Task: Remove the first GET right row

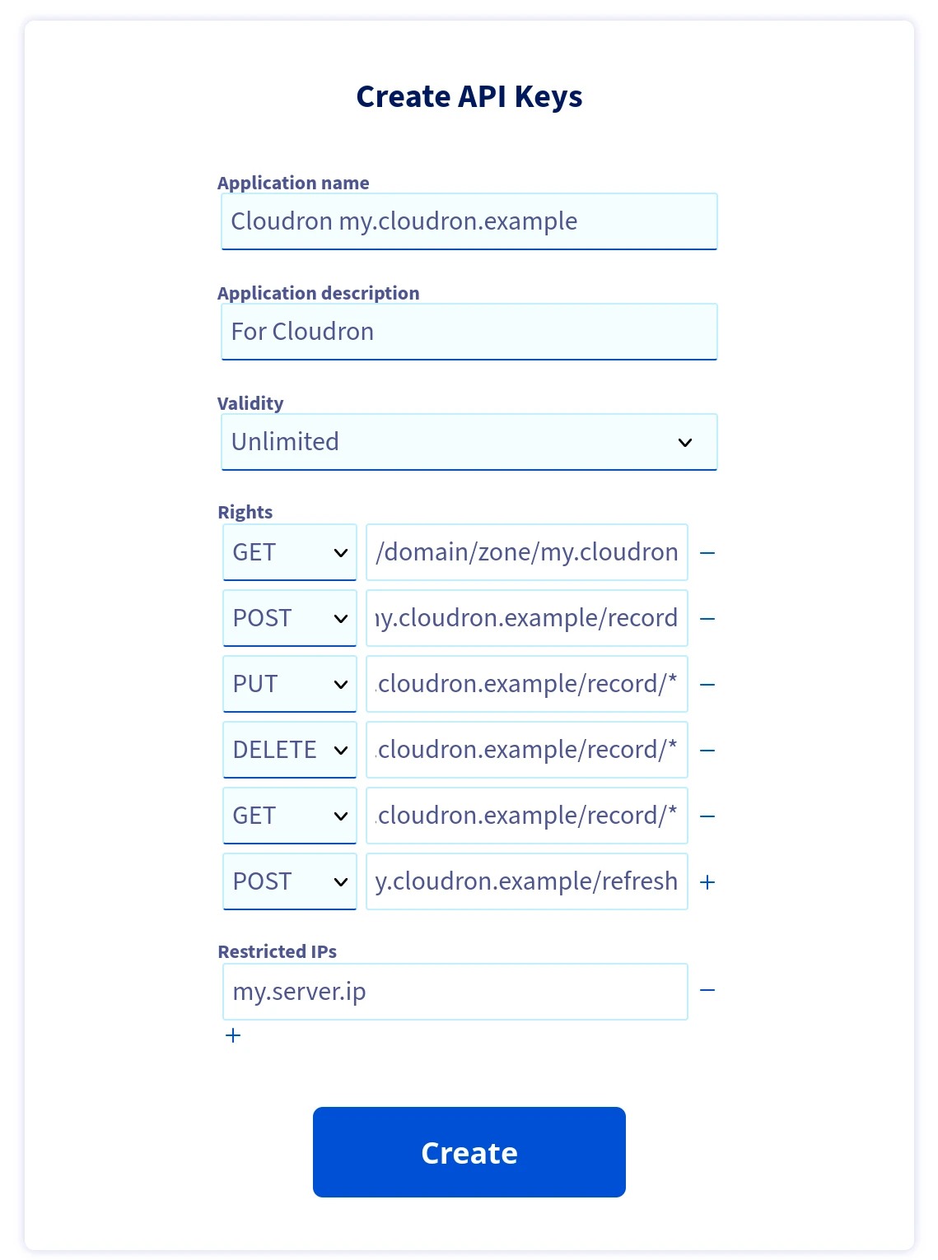Action: (707, 552)
